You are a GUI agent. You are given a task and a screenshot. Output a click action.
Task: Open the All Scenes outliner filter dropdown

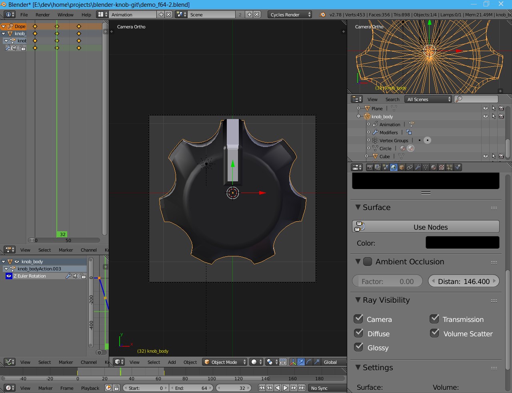(428, 99)
